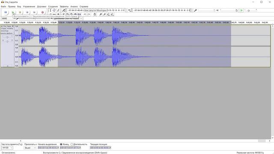Image resolution: width=274 pixels, height=154 pixels.
Task: Open the Дорожки menu
Action: tap(42, 6)
